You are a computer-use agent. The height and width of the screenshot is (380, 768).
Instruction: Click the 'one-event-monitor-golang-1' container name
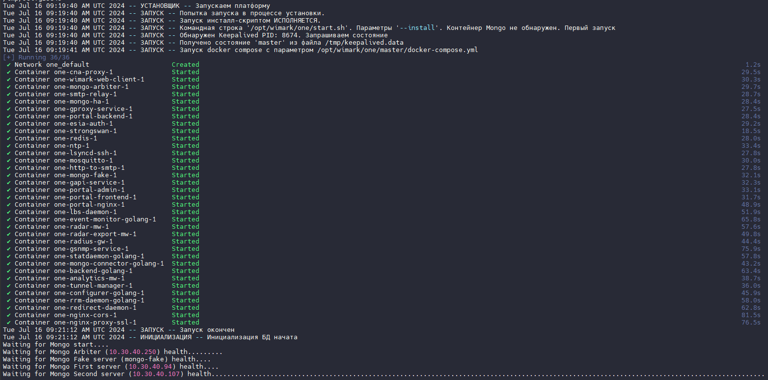(105, 219)
